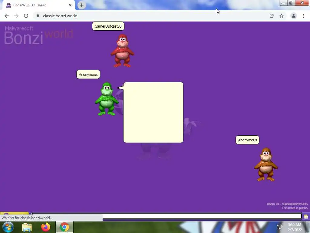The width and height of the screenshot is (310, 233).
Task: Click the brown Anonymous Bonzi character
Action: pos(266,164)
